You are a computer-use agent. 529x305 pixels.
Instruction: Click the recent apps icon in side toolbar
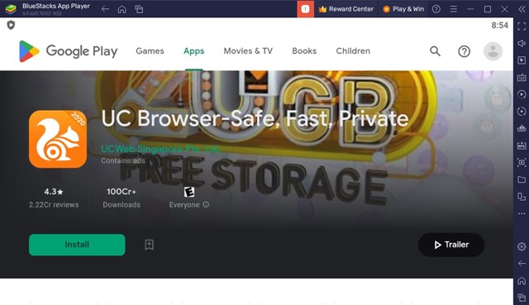522,298
